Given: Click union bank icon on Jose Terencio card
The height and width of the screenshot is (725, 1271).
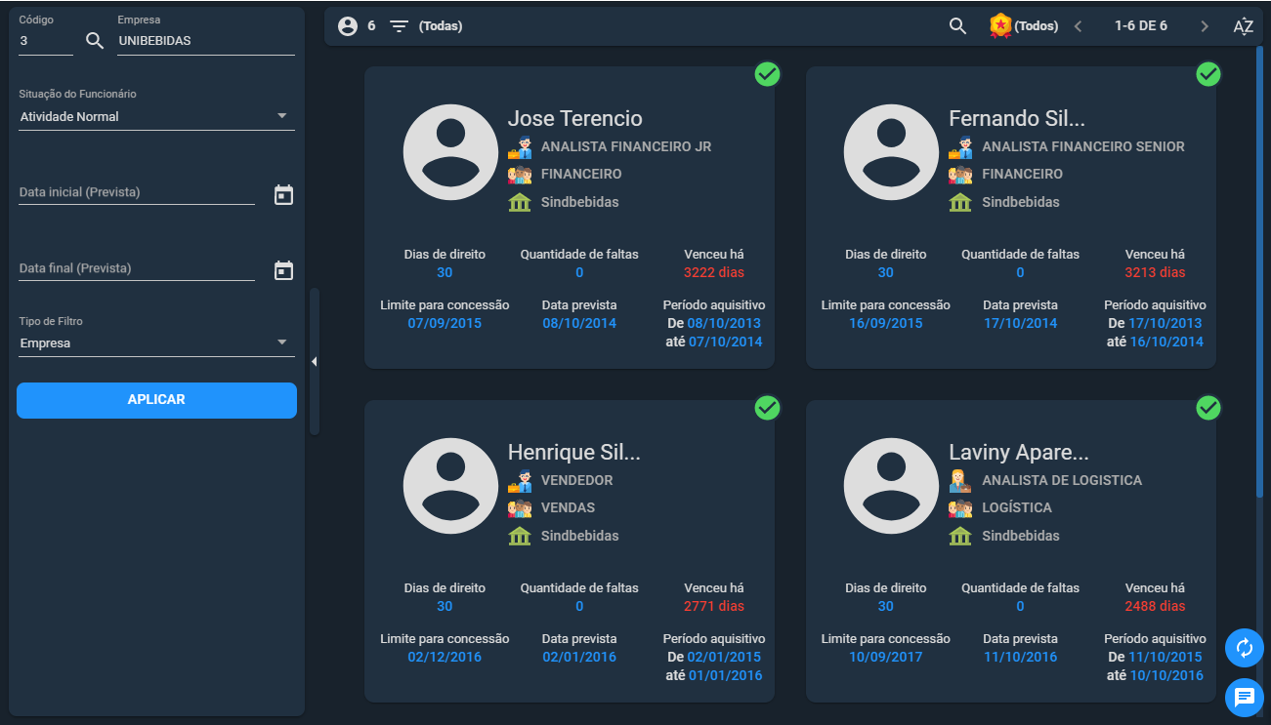Looking at the screenshot, I should click(x=520, y=202).
